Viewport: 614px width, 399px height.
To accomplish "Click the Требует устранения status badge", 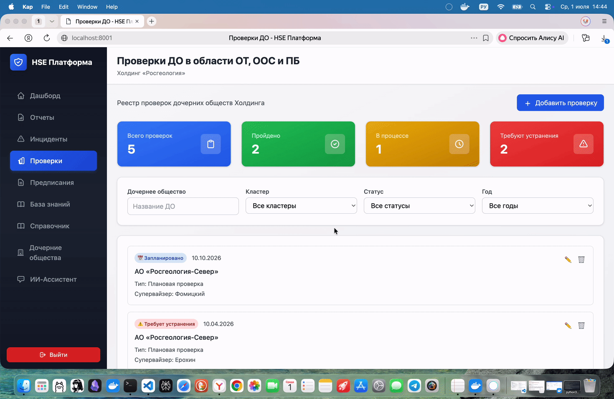I will coord(166,324).
